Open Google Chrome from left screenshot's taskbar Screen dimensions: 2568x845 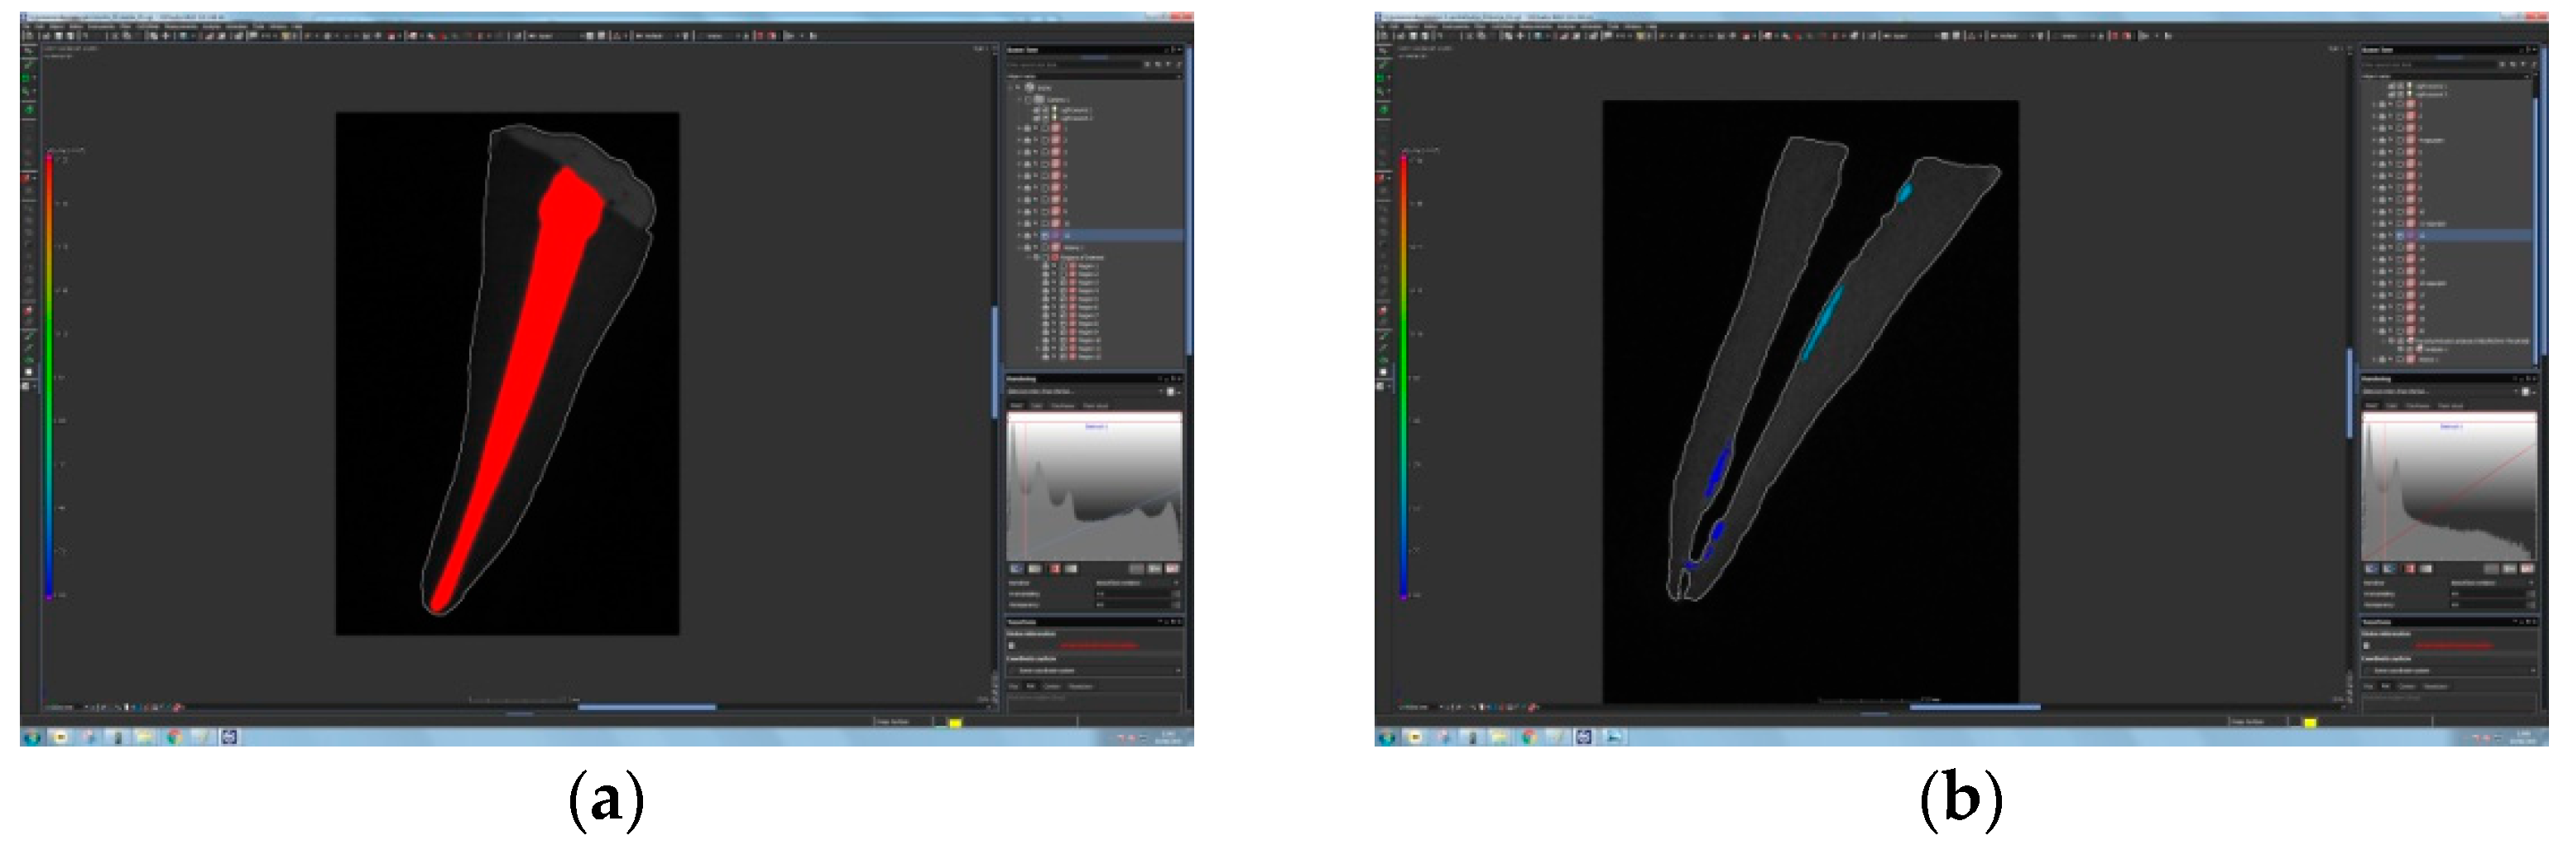coord(175,737)
